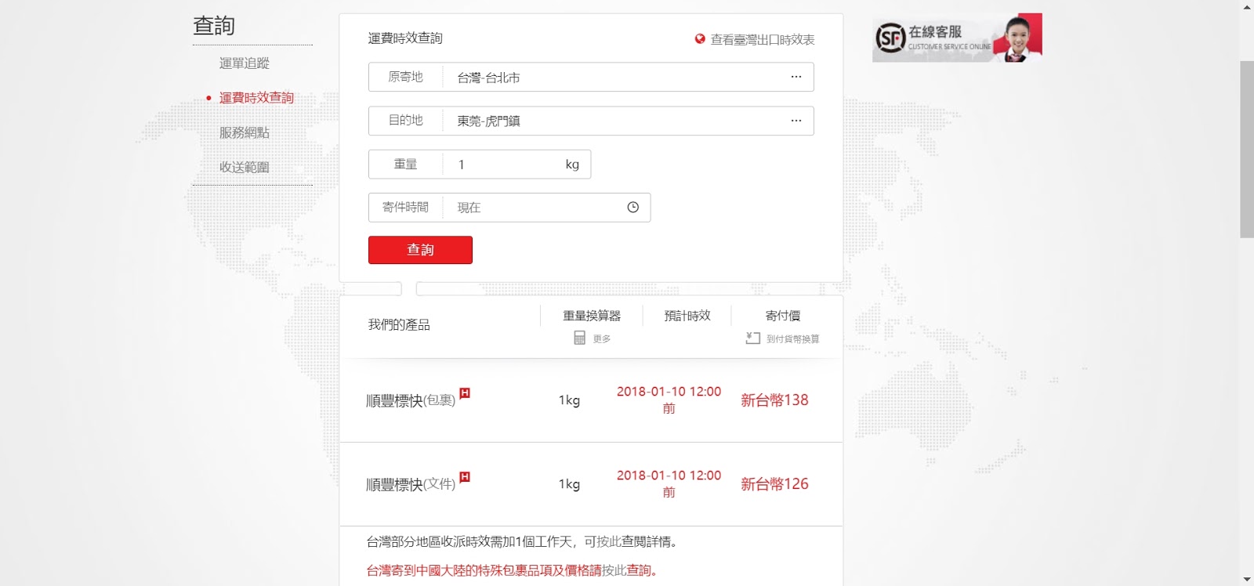
Task: Click the red globe icon beside 查看臺灣出口時效表
Action: (700, 38)
